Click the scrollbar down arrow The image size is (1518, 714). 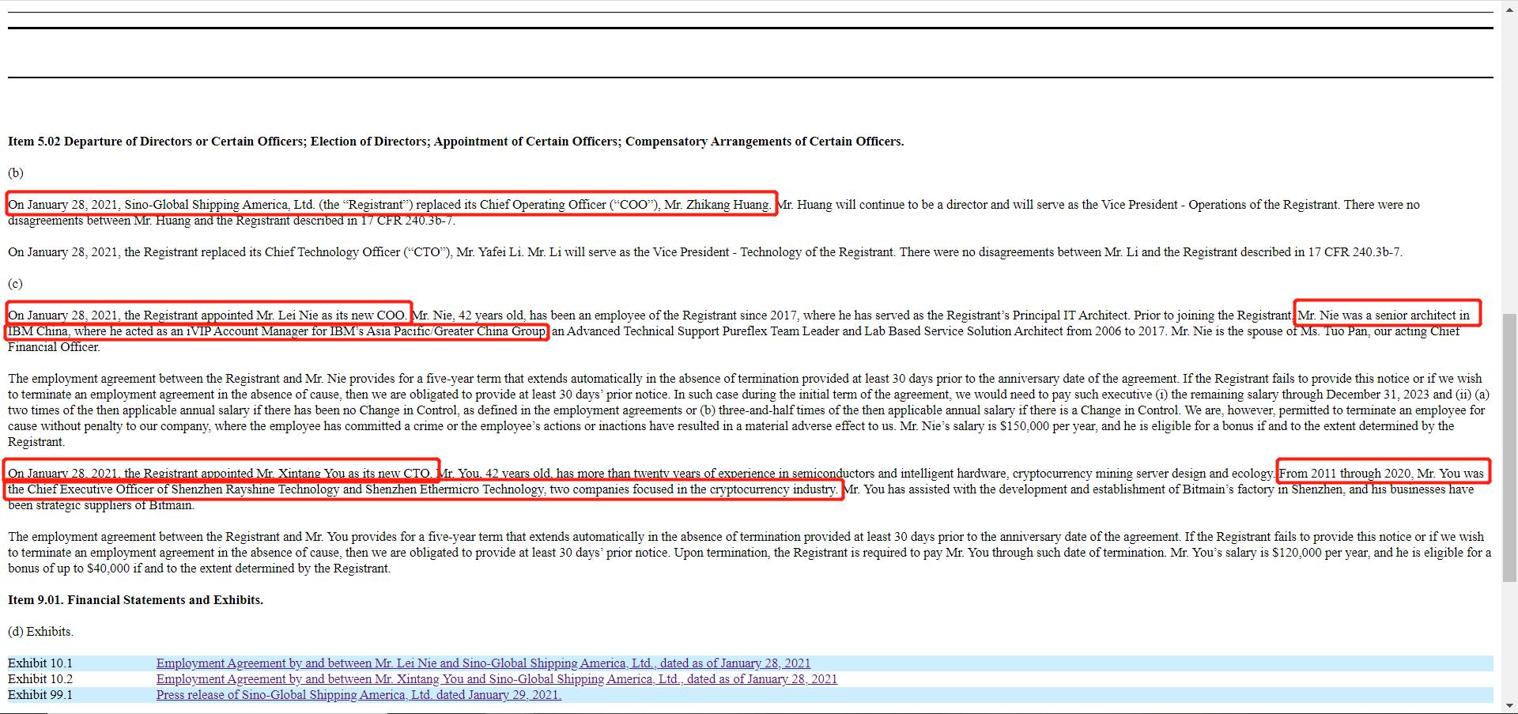pyautogui.click(x=1509, y=707)
